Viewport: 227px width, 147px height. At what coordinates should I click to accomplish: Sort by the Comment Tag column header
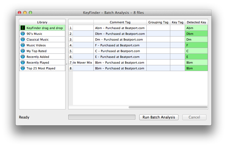point(120,22)
